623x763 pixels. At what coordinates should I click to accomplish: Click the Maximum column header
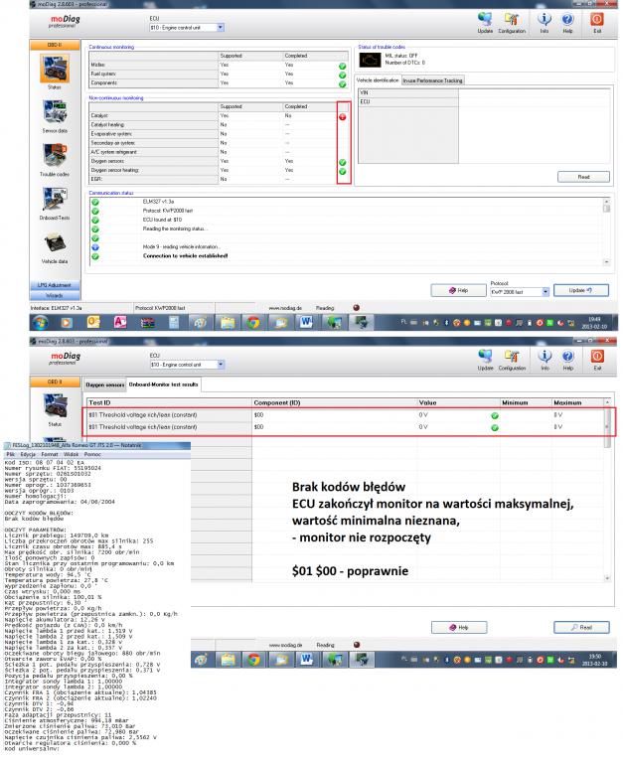(577, 403)
